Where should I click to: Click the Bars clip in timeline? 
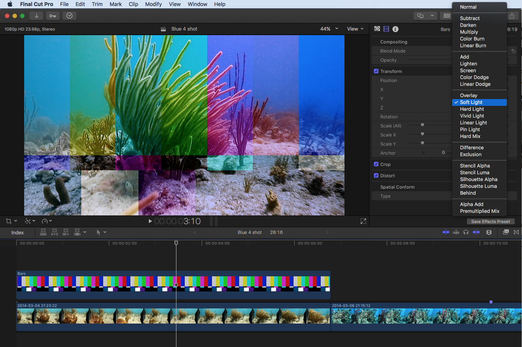[x=173, y=284]
